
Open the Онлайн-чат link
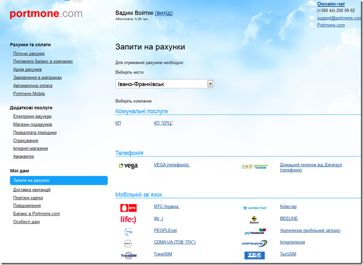coord(331,4)
